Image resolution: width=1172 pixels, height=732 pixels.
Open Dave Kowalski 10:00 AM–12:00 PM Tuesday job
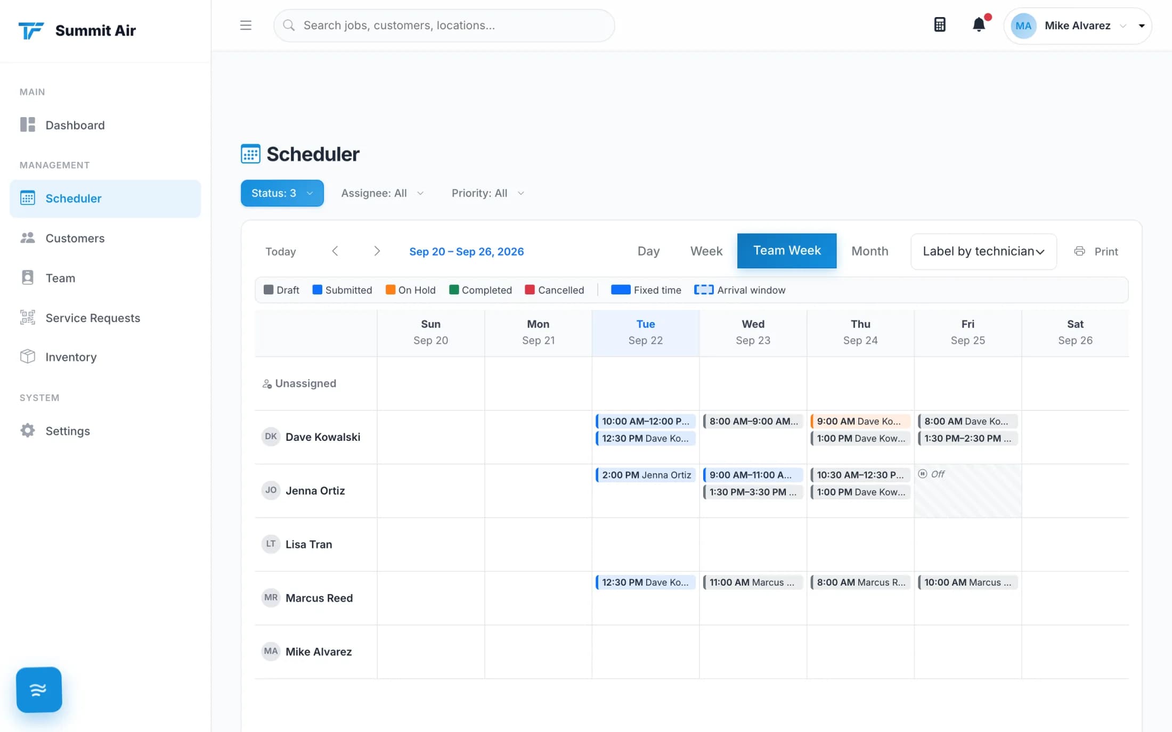click(645, 421)
